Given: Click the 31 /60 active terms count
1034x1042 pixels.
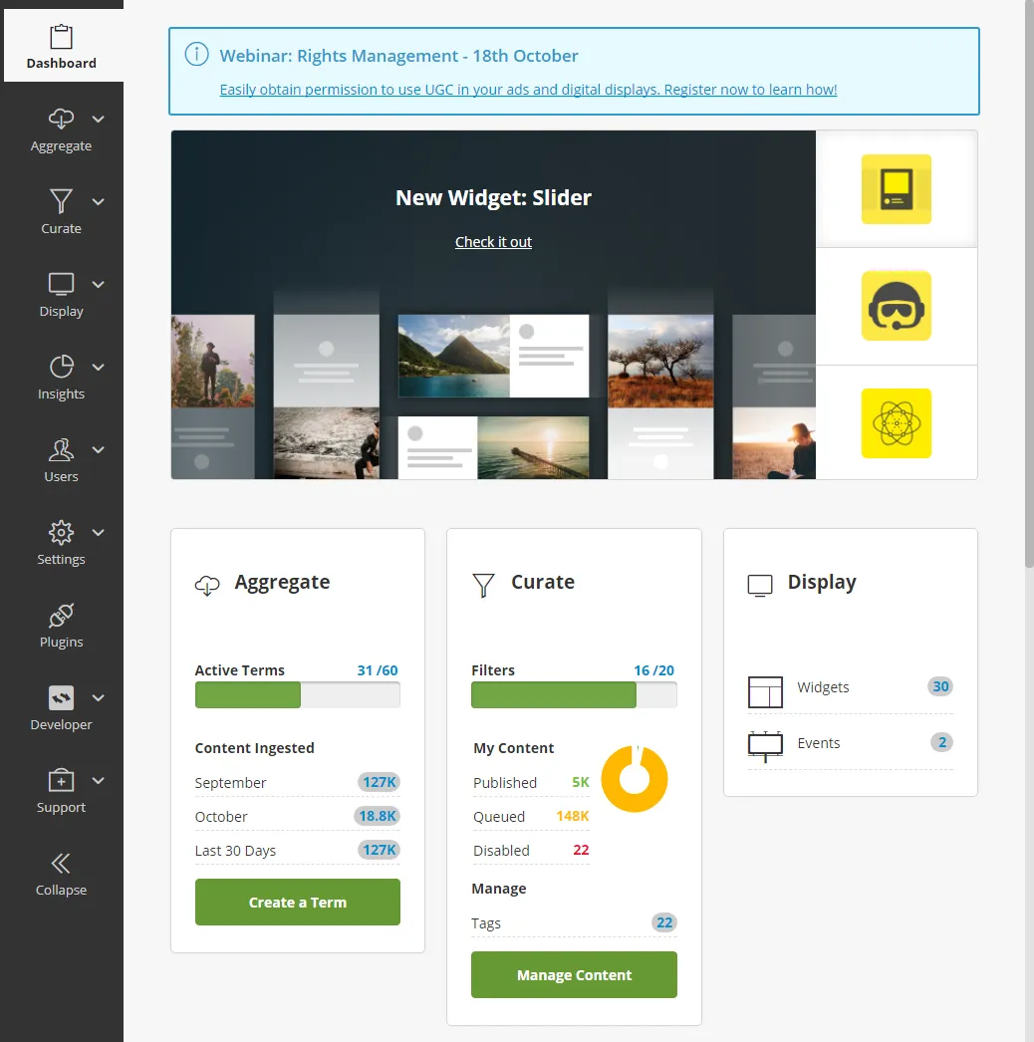Looking at the screenshot, I should coord(378,670).
